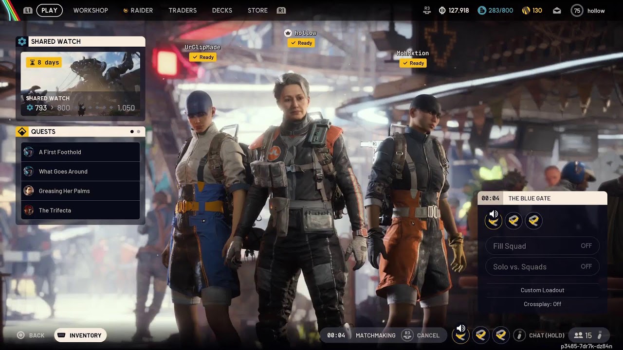Click the chat stick icon beside CHAT(HOLD)
623x350 pixels.
pyautogui.click(x=519, y=335)
